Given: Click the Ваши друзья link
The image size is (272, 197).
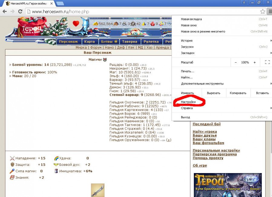Looking at the screenshot, I should (205, 135).
